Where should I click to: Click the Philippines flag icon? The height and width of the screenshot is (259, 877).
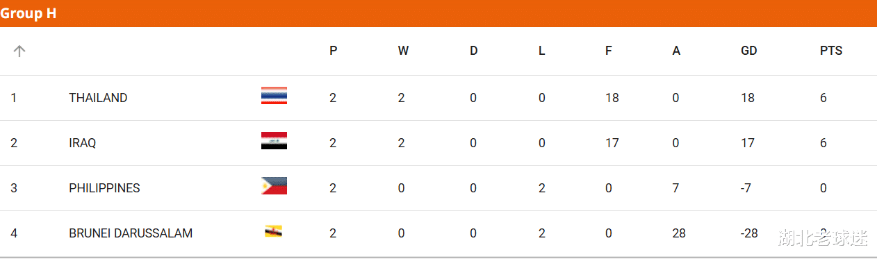(x=274, y=186)
